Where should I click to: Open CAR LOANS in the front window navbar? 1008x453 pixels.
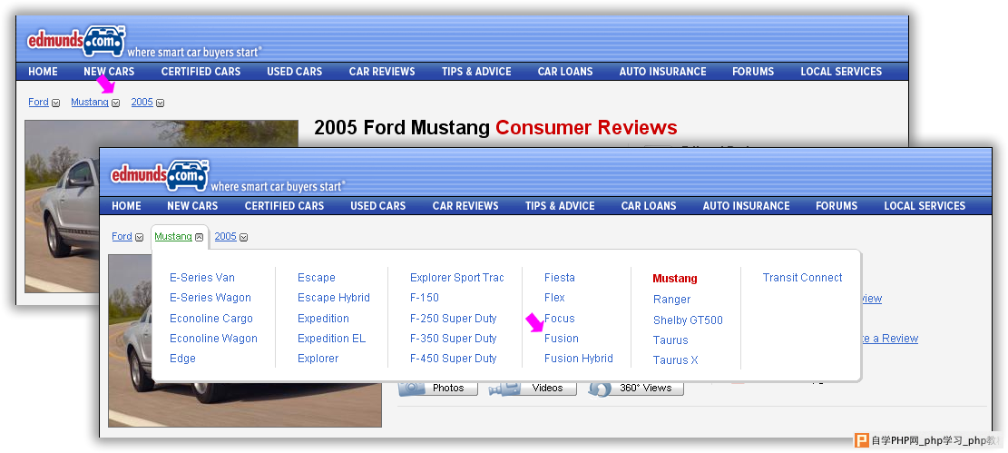pyautogui.click(x=649, y=206)
